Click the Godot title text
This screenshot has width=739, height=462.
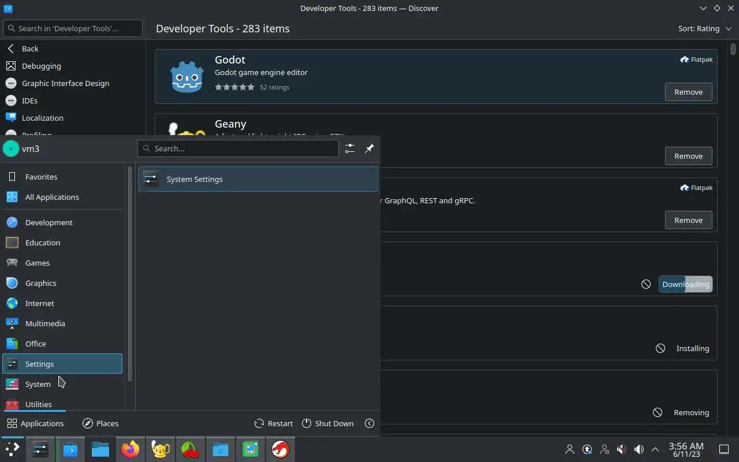[x=230, y=59]
